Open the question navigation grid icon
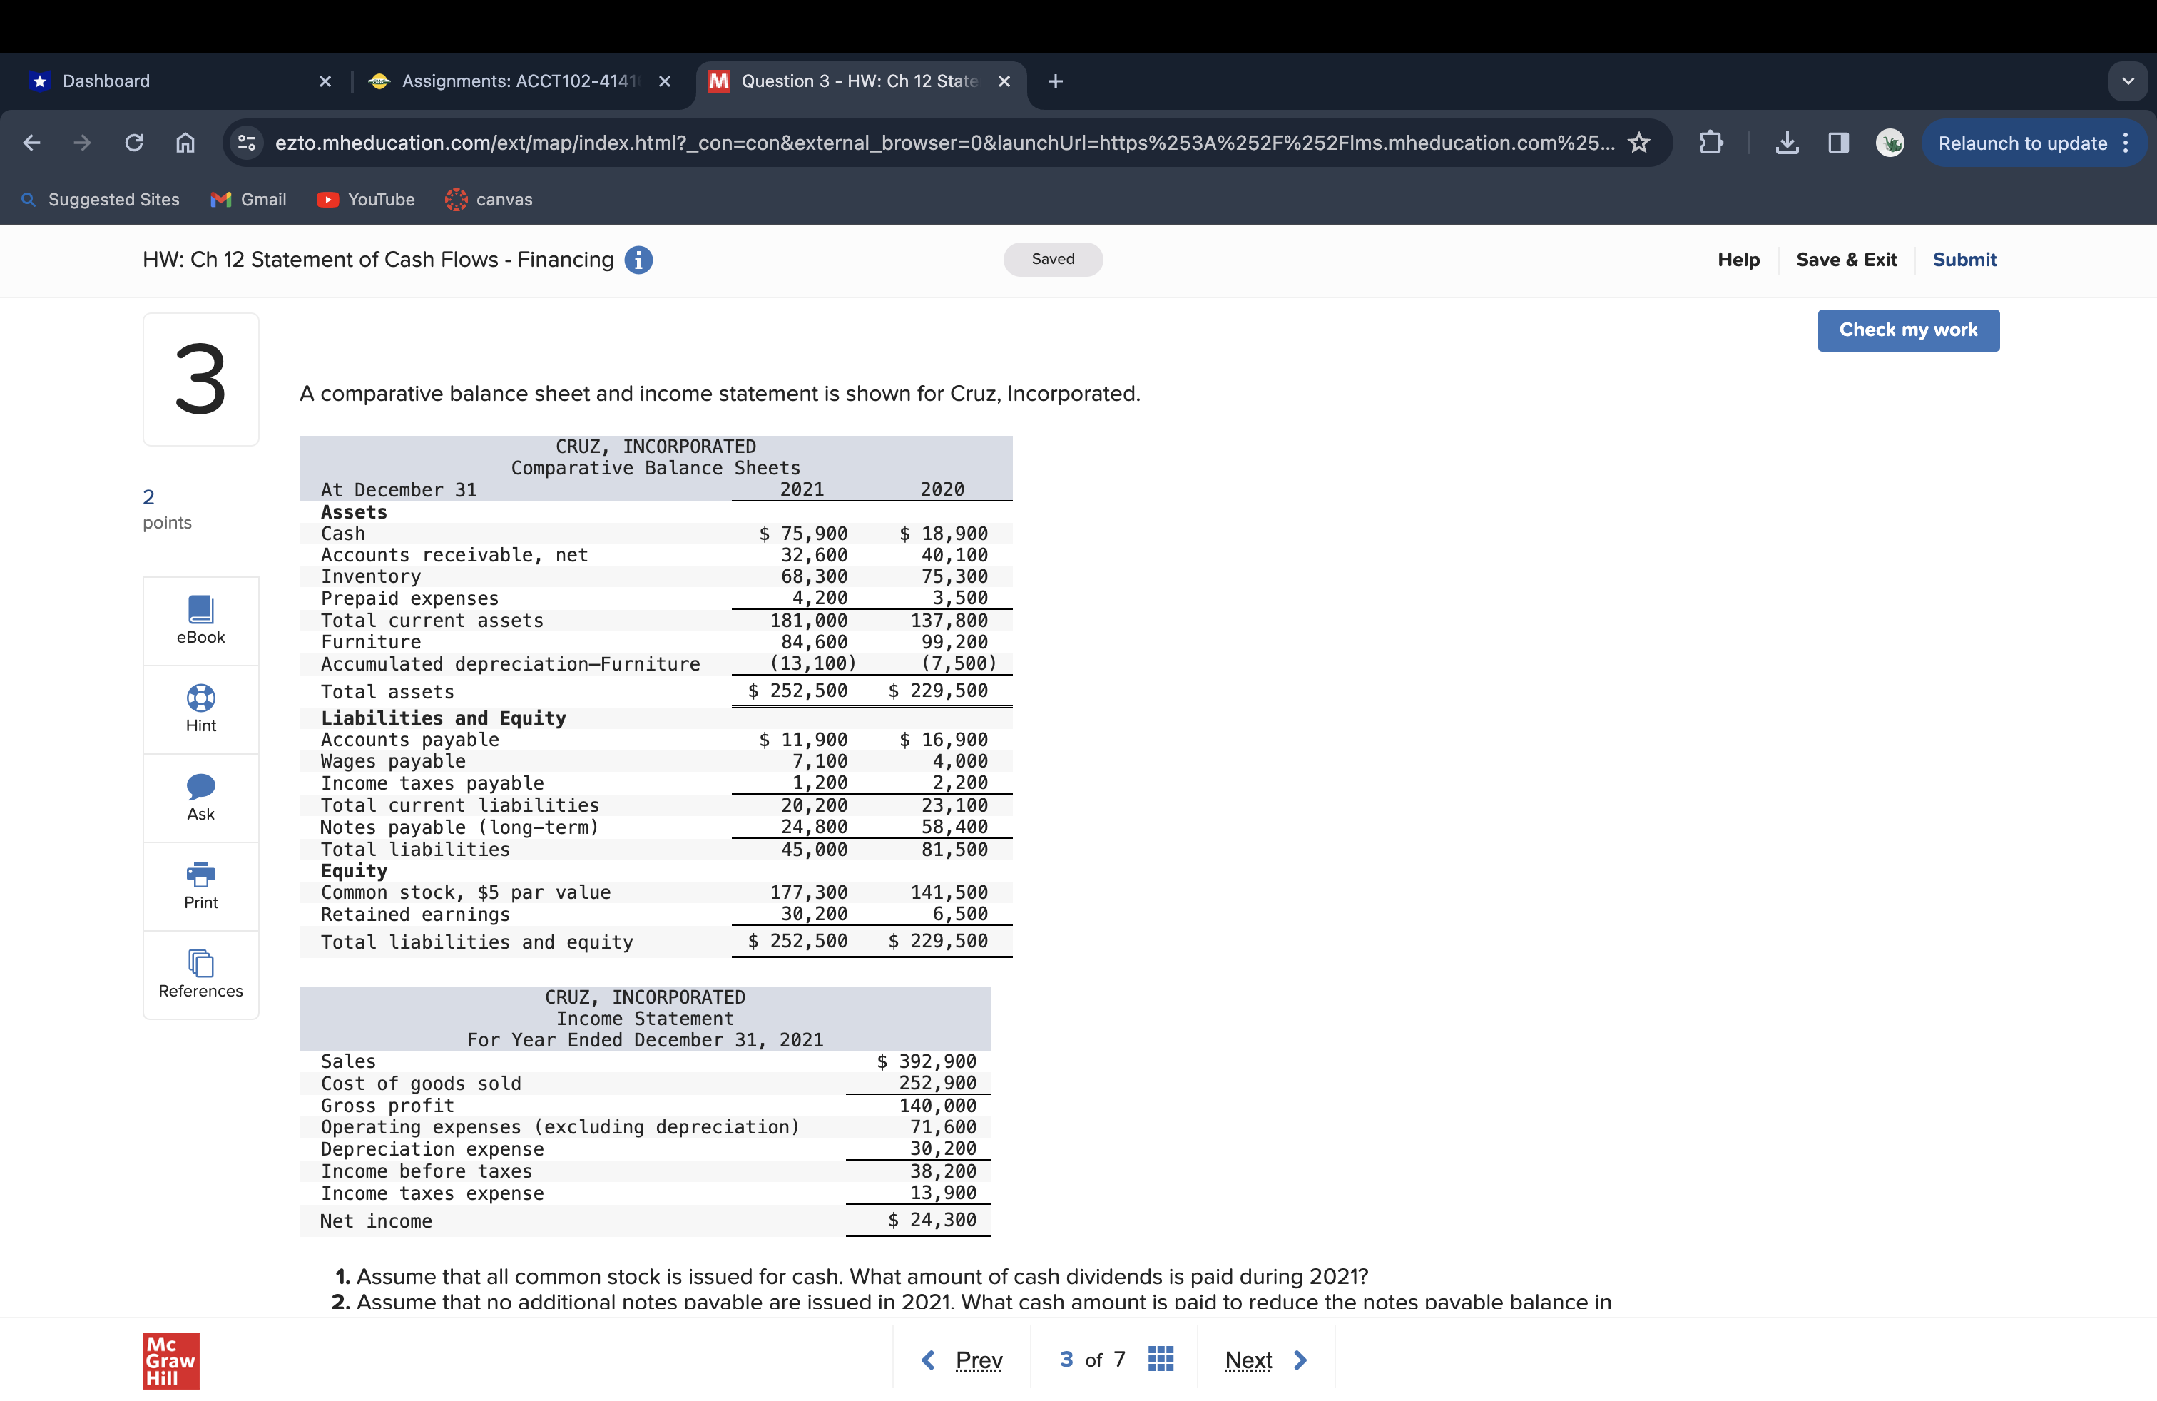This screenshot has height=1401, width=2157. (1160, 1358)
